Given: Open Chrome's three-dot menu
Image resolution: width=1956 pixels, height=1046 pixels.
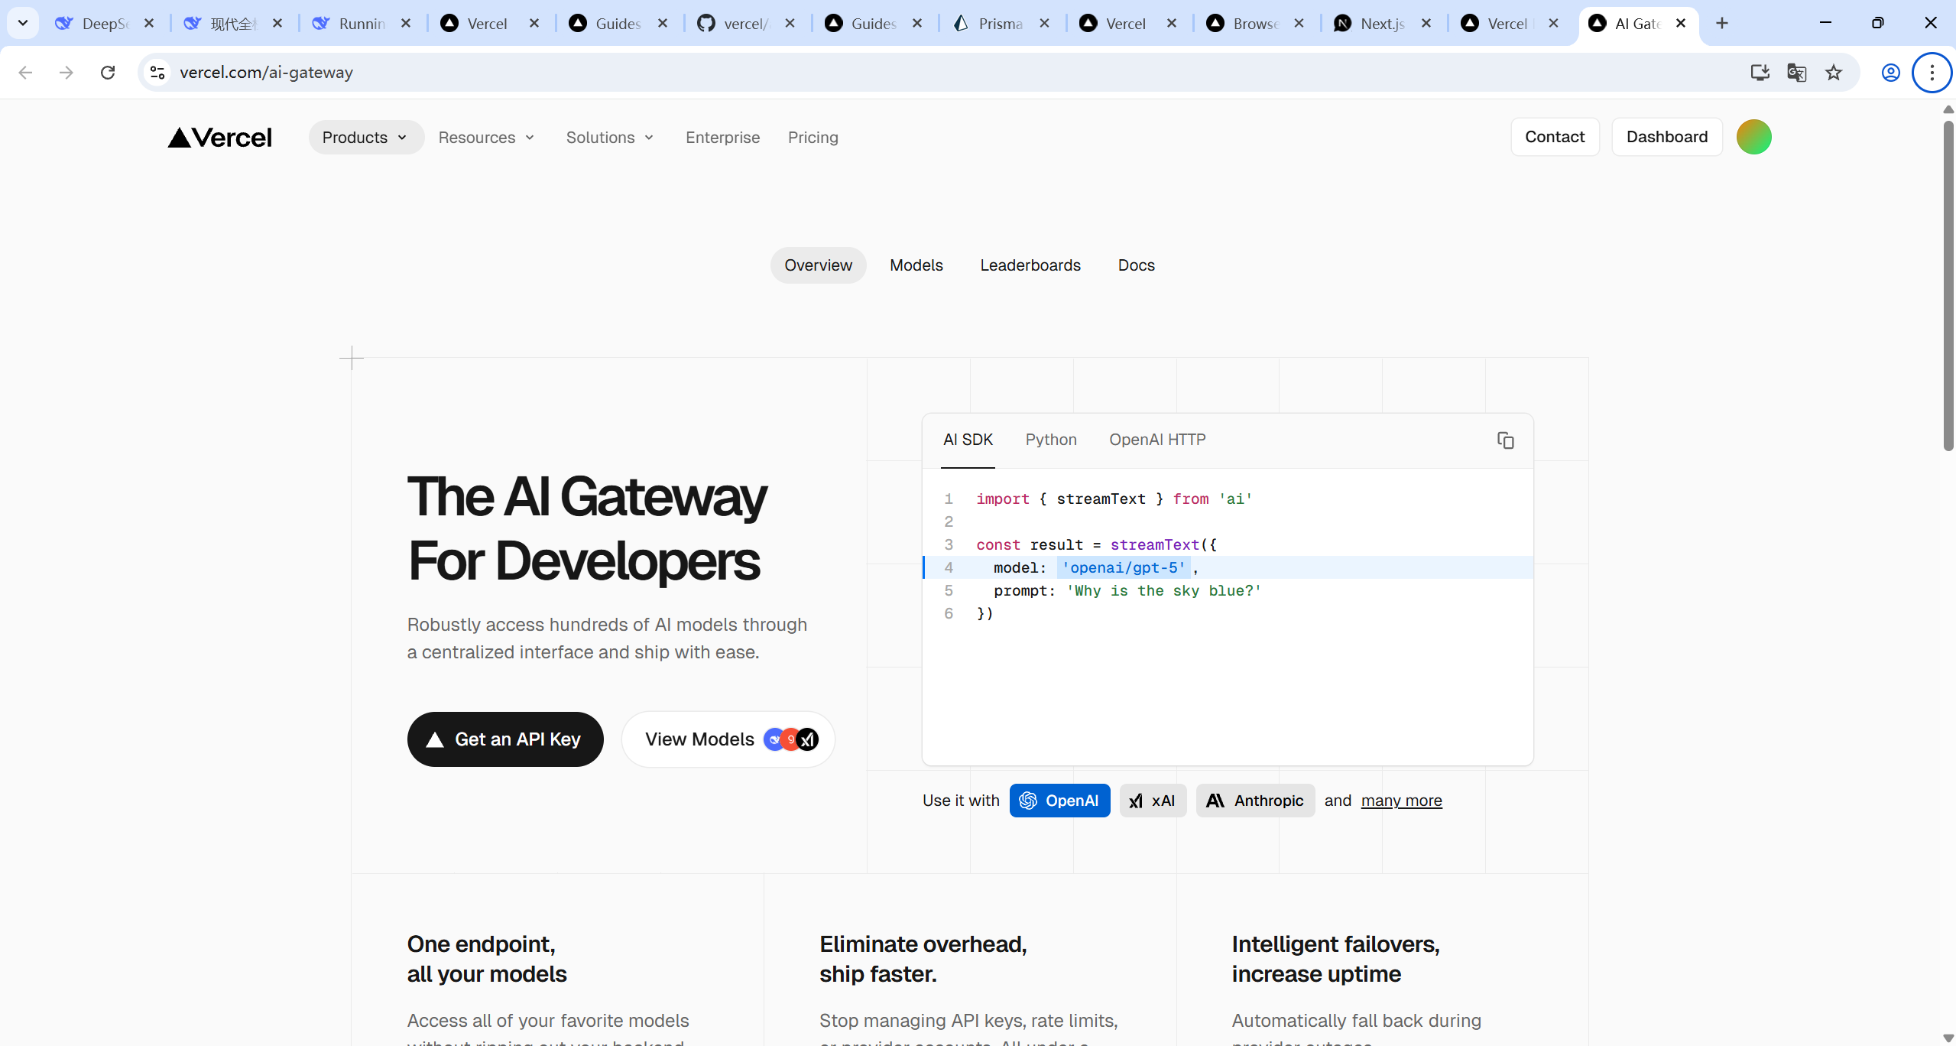Looking at the screenshot, I should point(1932,73).
